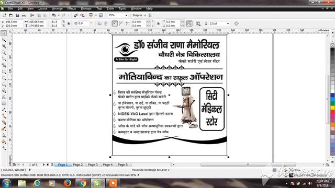Toggle Relative corner scaling button
The height and width of the screenshot is (188, 335).
pyautogui.click(x=189, y=23)
